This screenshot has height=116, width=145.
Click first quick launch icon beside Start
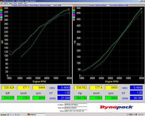[x=8, y=115]
